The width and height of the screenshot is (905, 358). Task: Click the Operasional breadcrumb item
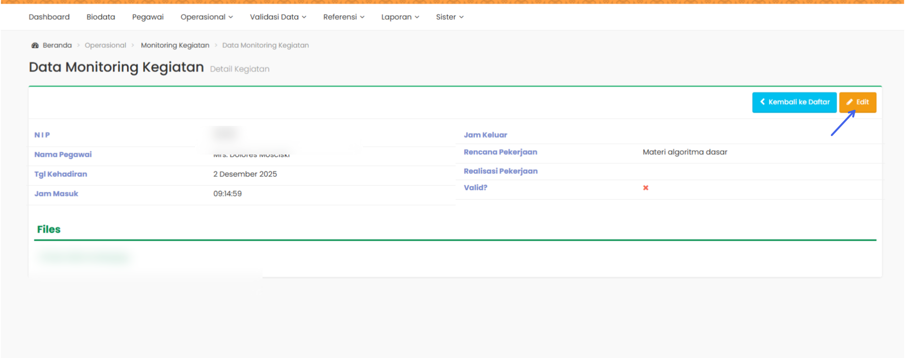click(x=105, y=45)
